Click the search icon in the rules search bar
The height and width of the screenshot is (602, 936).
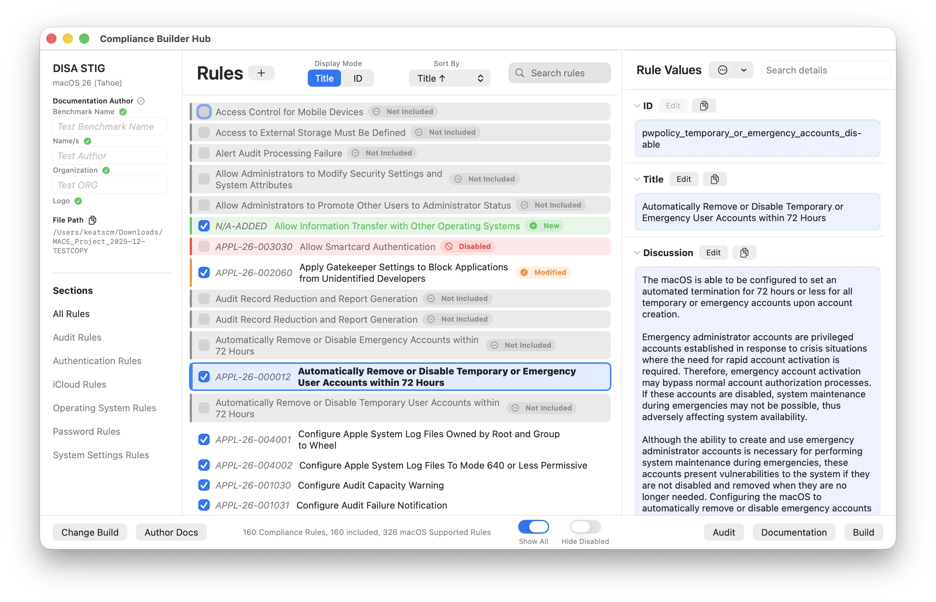(520, 73)
